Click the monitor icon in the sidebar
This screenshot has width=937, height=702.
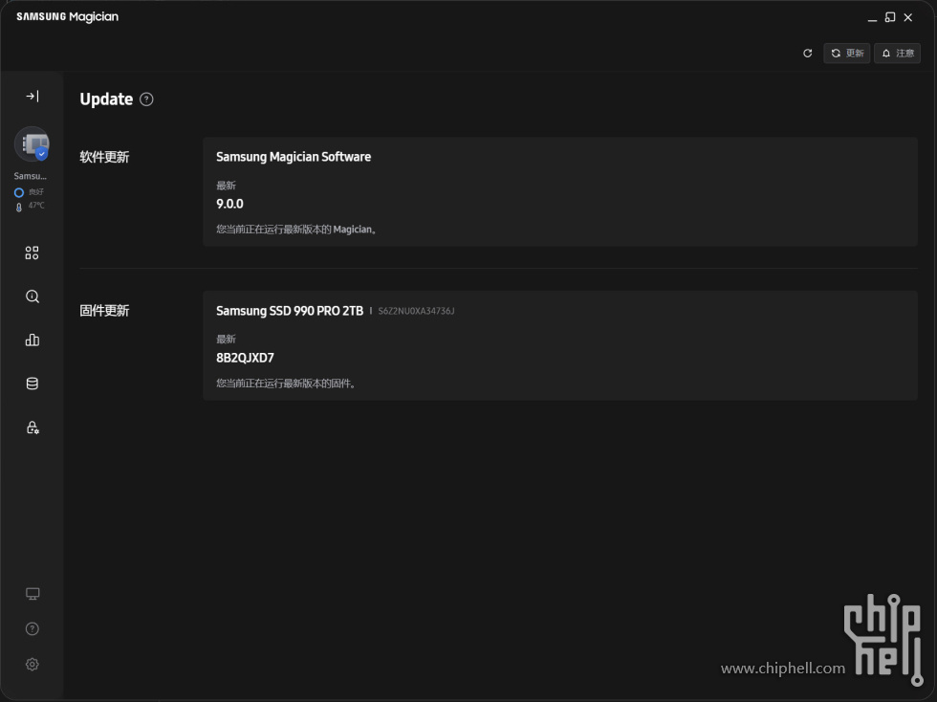[32, 594]
